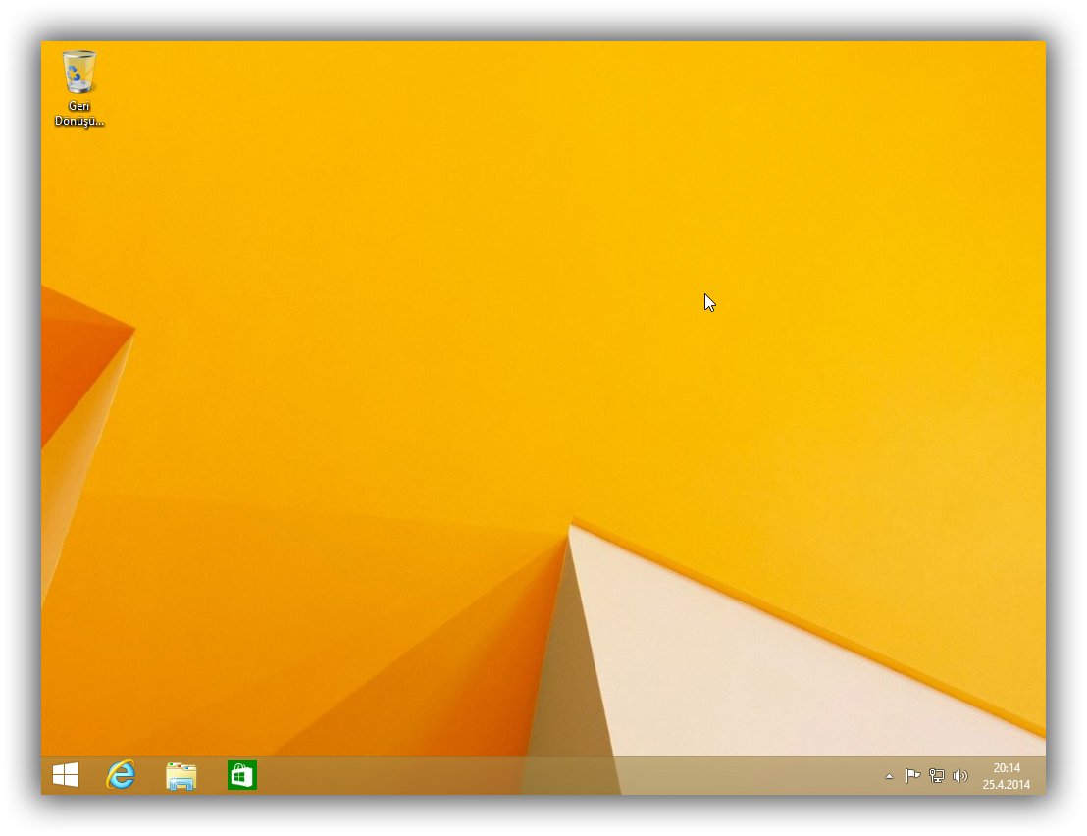Open the Windows Store taskbar icon
Screen dimensions: 1087x836
(x=241, y=775)
